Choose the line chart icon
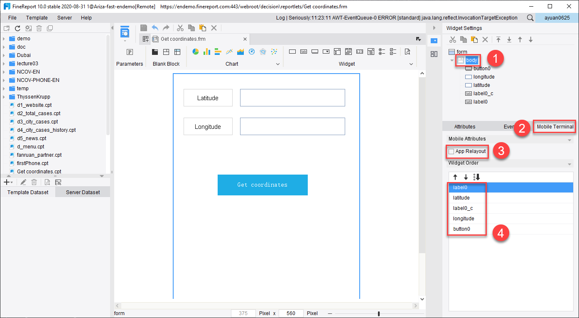Viewport: 579px width, 318px height. click(x=229, y=52)
